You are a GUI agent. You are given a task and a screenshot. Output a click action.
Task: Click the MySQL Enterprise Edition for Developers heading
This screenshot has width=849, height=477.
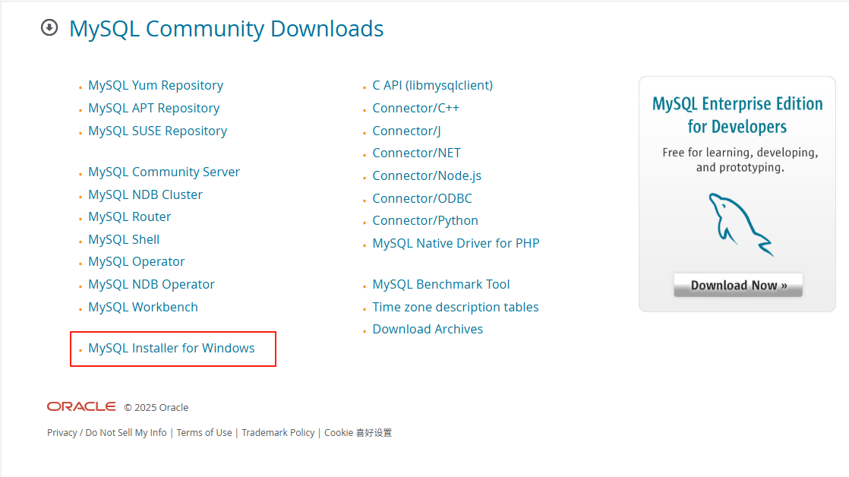737,115
